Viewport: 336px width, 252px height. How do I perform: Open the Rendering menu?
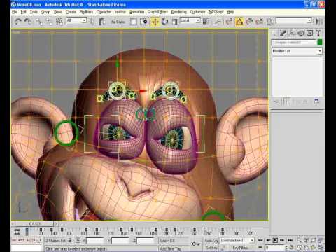click(x=179, y=12)
